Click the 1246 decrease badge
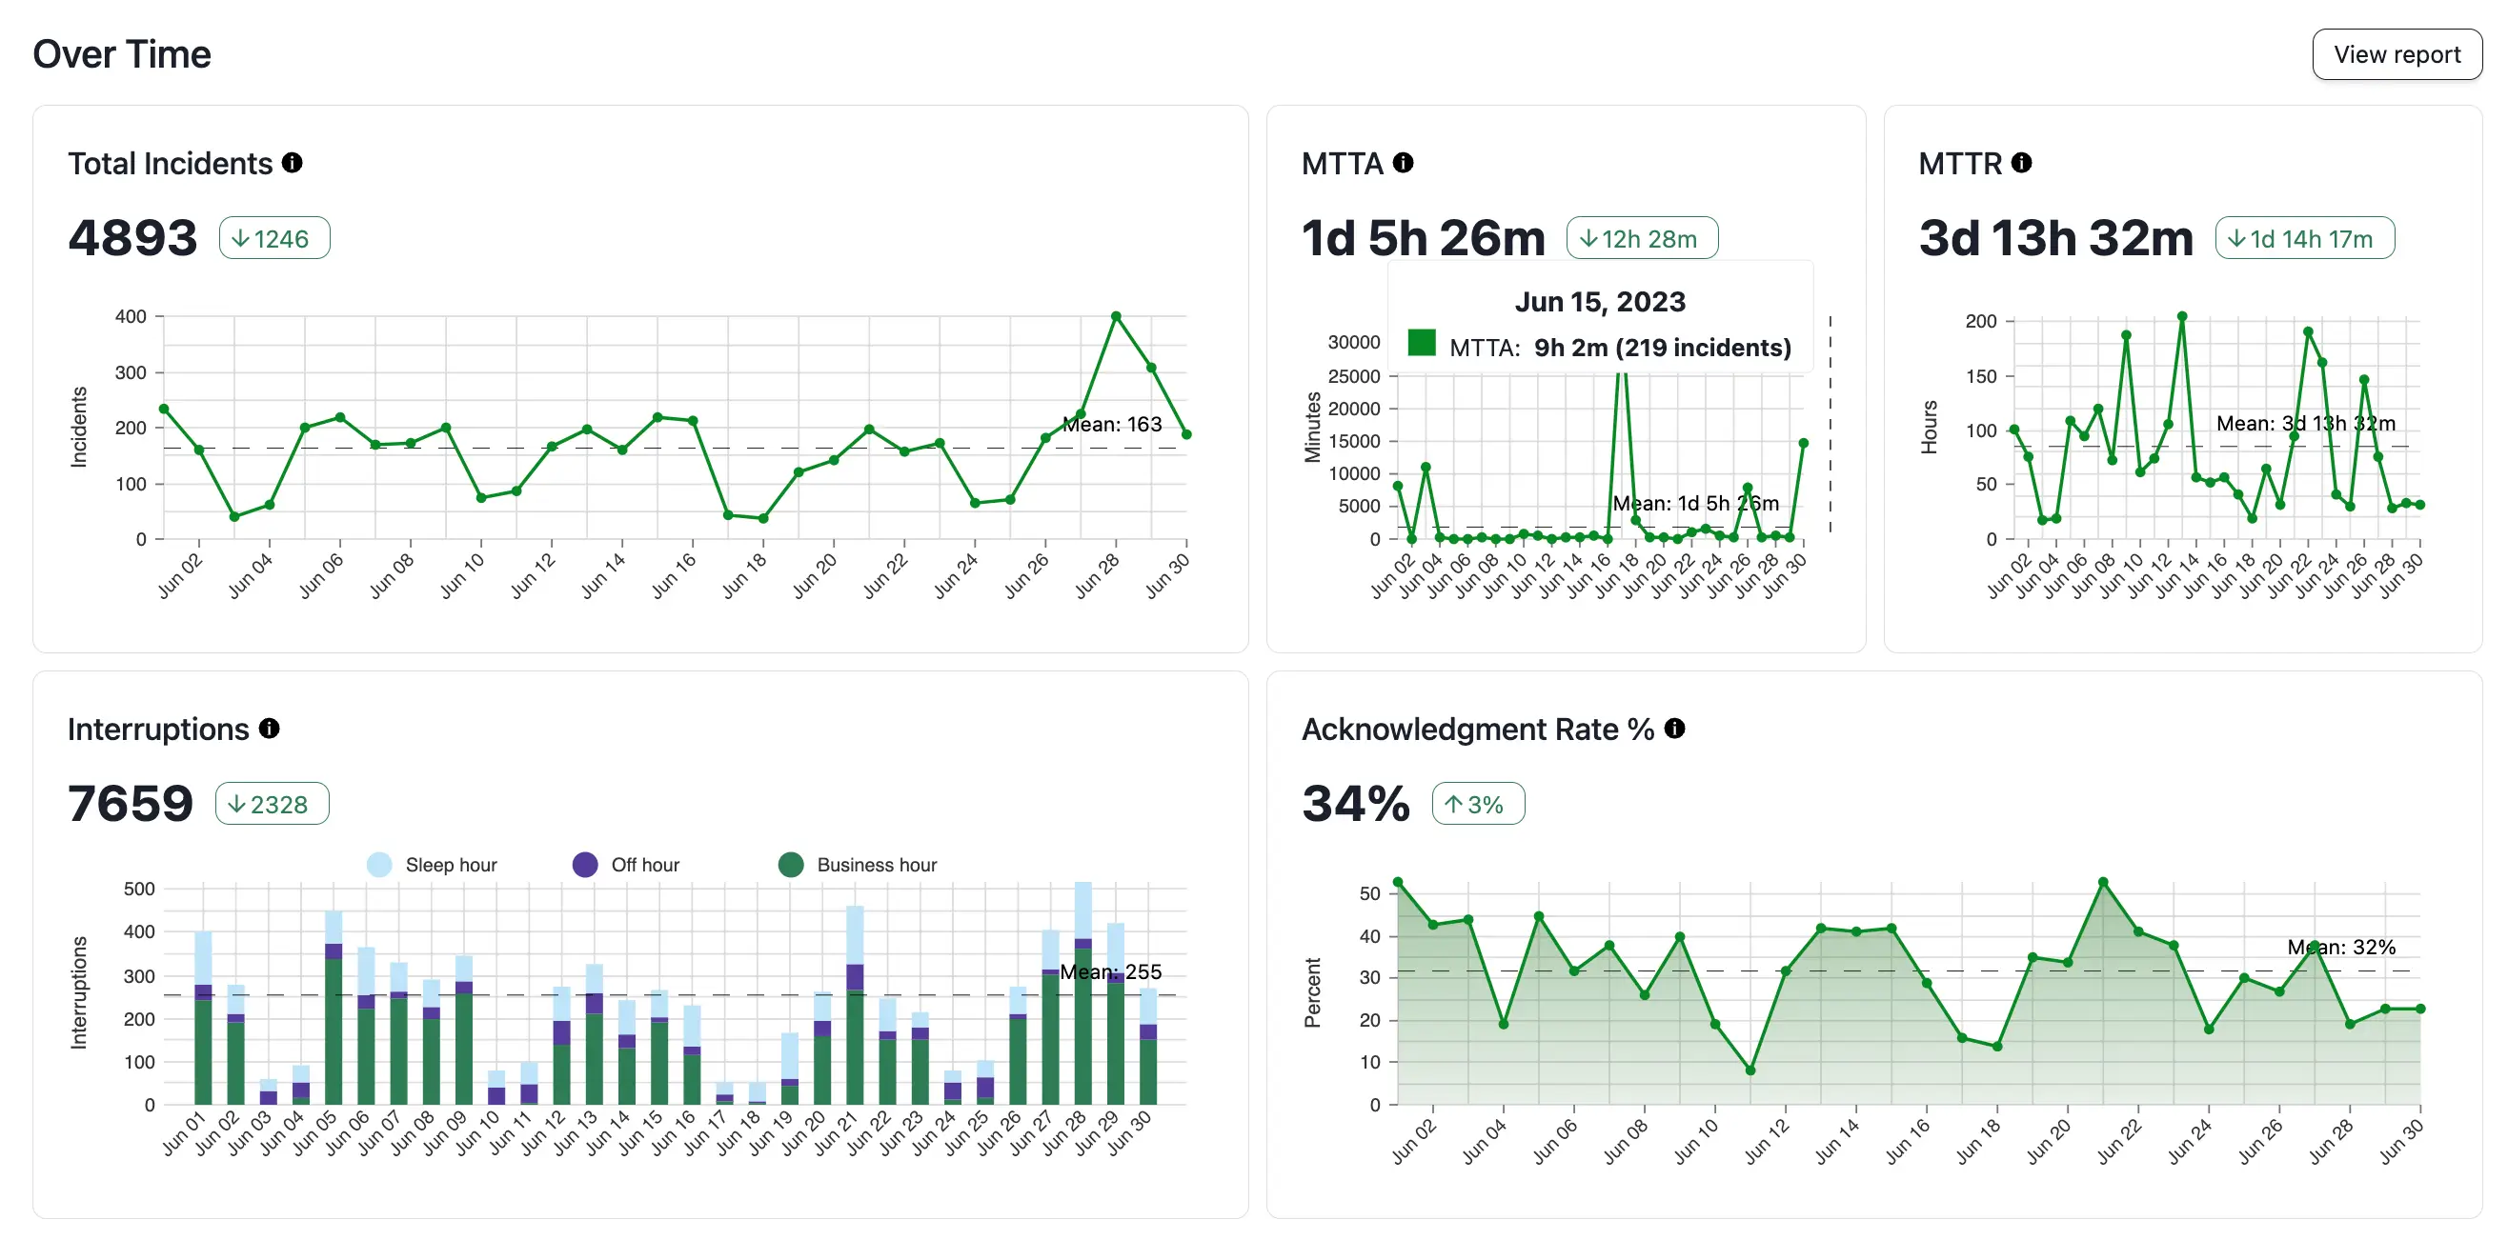 pyautogui.click(x=273, y=238)
